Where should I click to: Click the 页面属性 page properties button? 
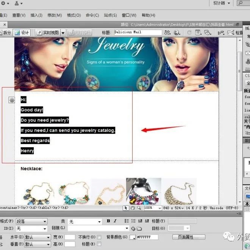coord(189,237)
